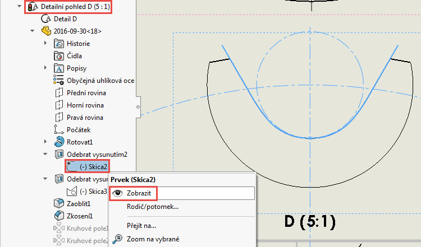
Task: Click the eye icon next to Zobrazit
Action: (x=118, y=193)
